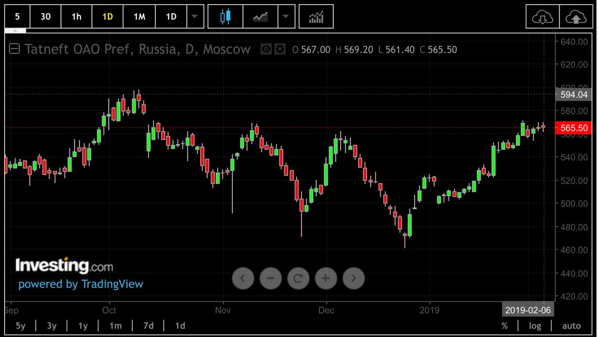Set the date range to 1y
This screenshot has height=337, width=599.
[83, 326]
